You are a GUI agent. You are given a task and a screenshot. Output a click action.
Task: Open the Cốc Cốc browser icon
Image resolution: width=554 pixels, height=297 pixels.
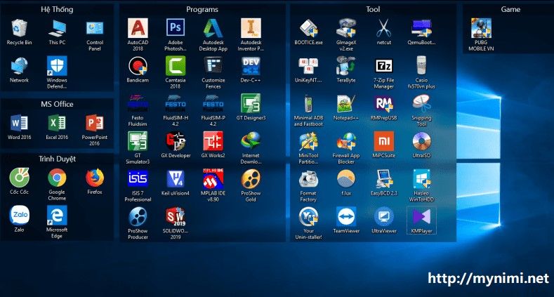pos(20,178)
